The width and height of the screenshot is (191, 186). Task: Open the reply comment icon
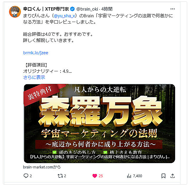[x=26, y=176]
